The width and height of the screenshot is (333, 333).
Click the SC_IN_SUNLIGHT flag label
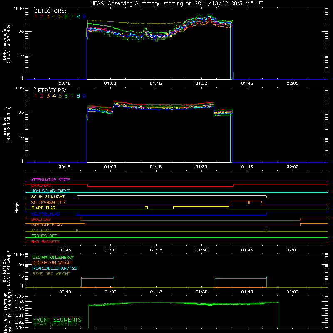tap(48, 196)
